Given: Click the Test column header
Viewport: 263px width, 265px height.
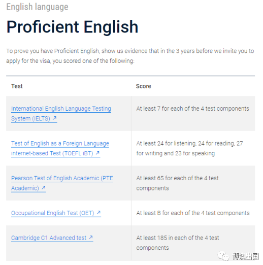Looking at the screenshot, I should pyautogui.click(x=17, y=86).
